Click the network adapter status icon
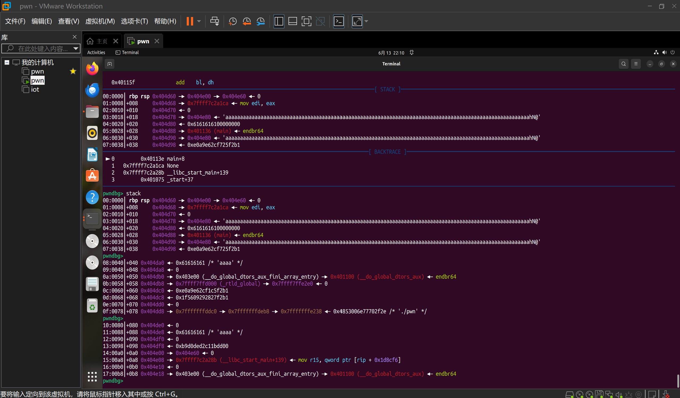 pos(609,394)
